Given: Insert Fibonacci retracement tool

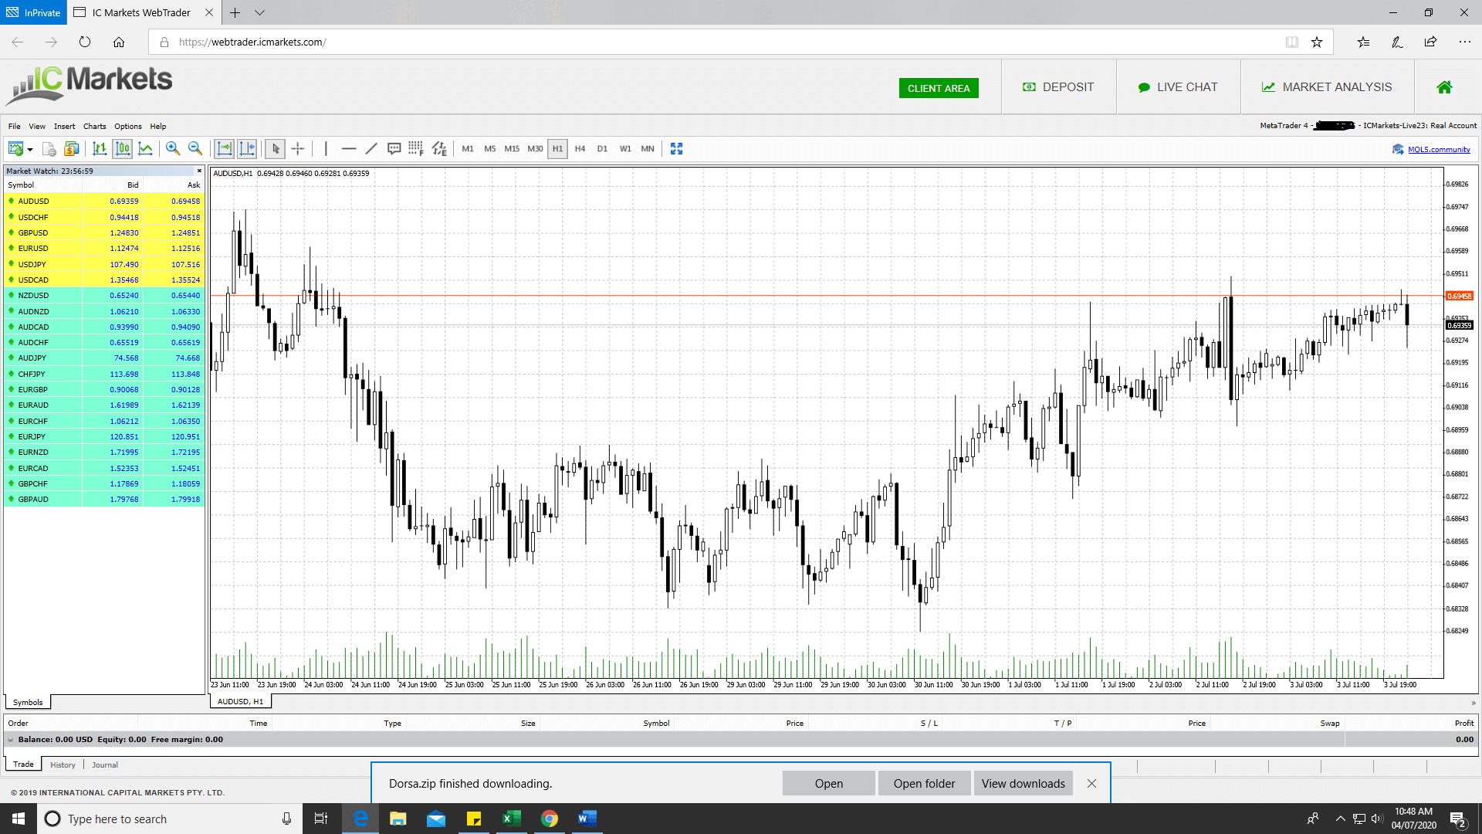Looking at the screenshot, I should pyautogui.click(x=416, y=149).
